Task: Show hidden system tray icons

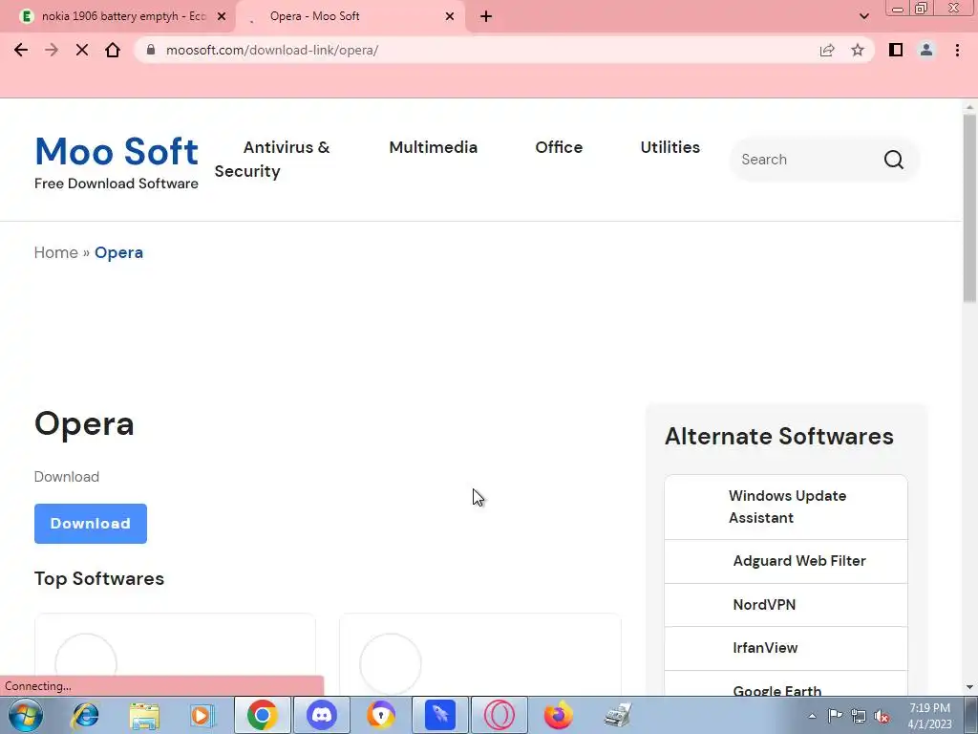Action: click(812, 716)
